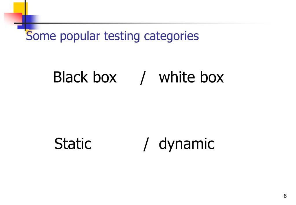Click the slash between Black box and white box

point(143,78)
